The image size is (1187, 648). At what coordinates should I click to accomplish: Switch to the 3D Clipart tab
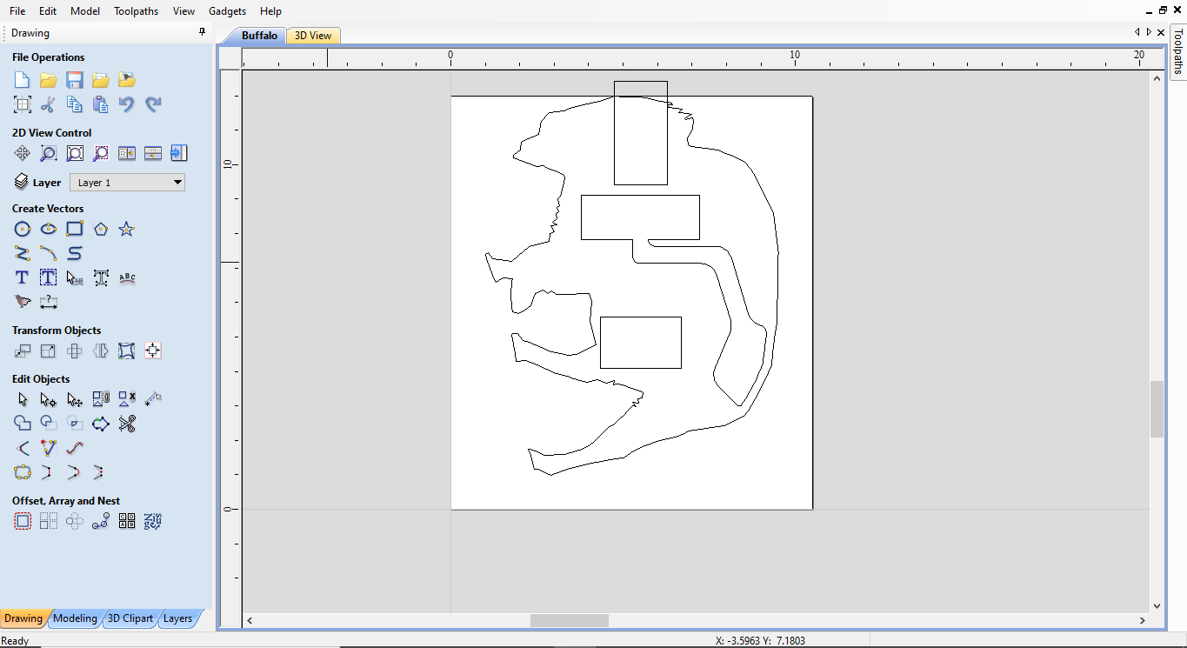pyautogui.click(x=130, y=618)
